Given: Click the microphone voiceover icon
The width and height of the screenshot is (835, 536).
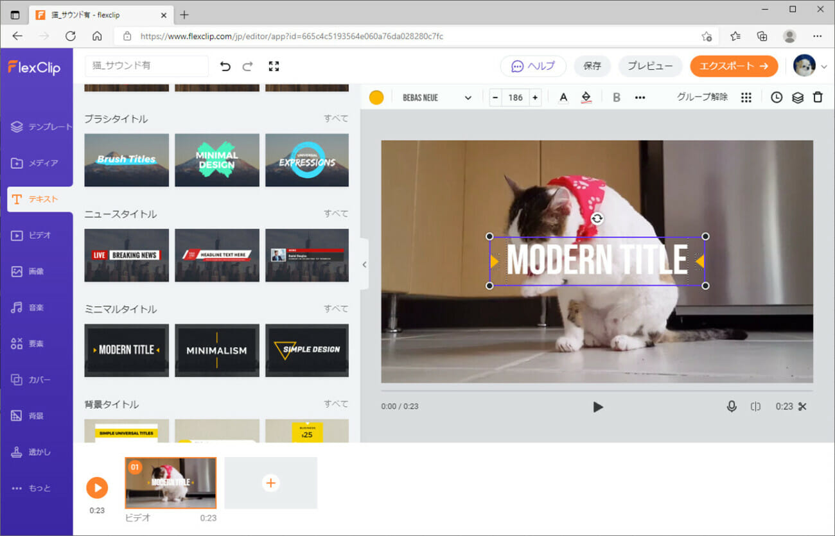Looking at the screenshot, I should pyautogui.click(x=731, y=406).
